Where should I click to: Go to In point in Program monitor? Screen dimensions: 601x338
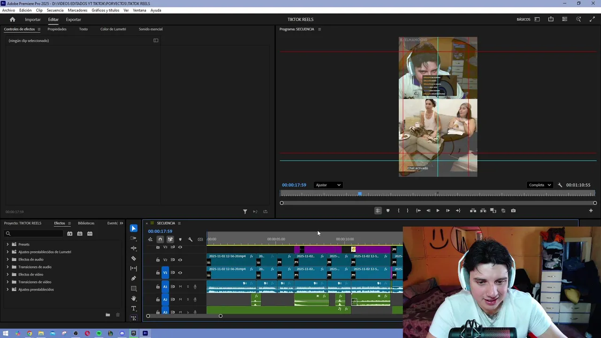point(418,211)
